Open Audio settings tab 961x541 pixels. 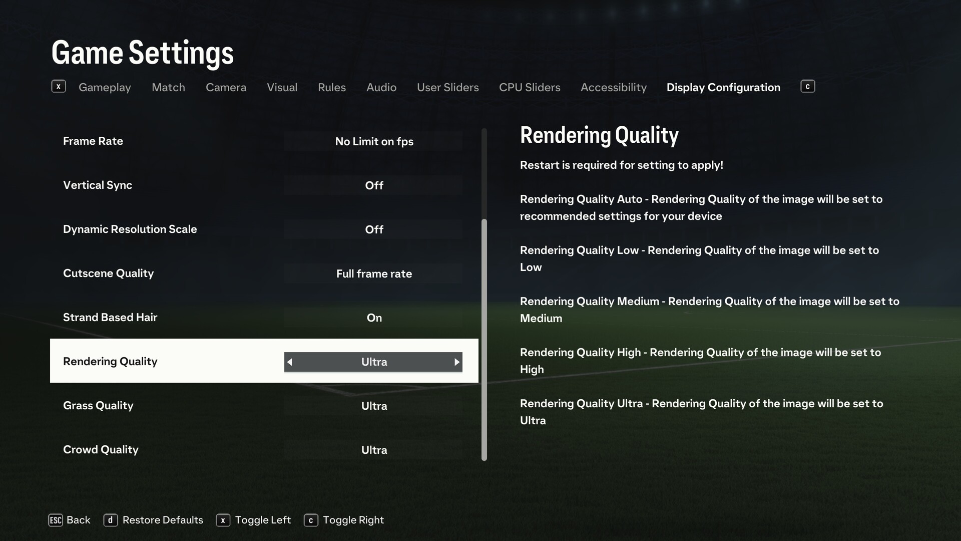(x=381, y=86)
